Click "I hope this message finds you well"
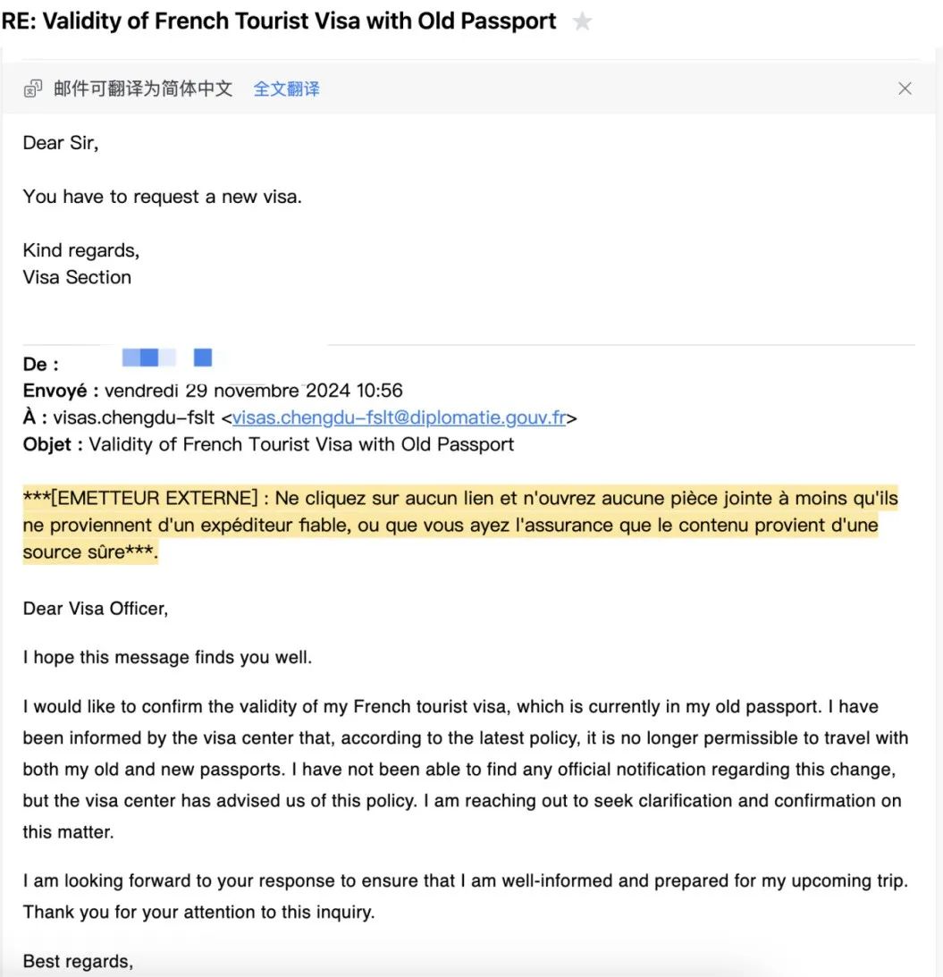This screenshot has height=977, width=943. pyautogui.click(x=167, y=658)
